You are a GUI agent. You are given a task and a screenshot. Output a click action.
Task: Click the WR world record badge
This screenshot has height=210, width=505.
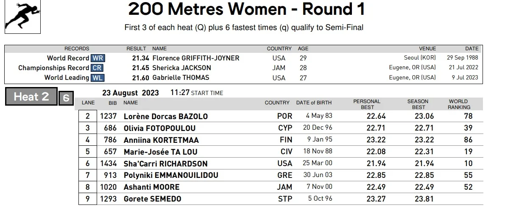click(x=98, y=58)
